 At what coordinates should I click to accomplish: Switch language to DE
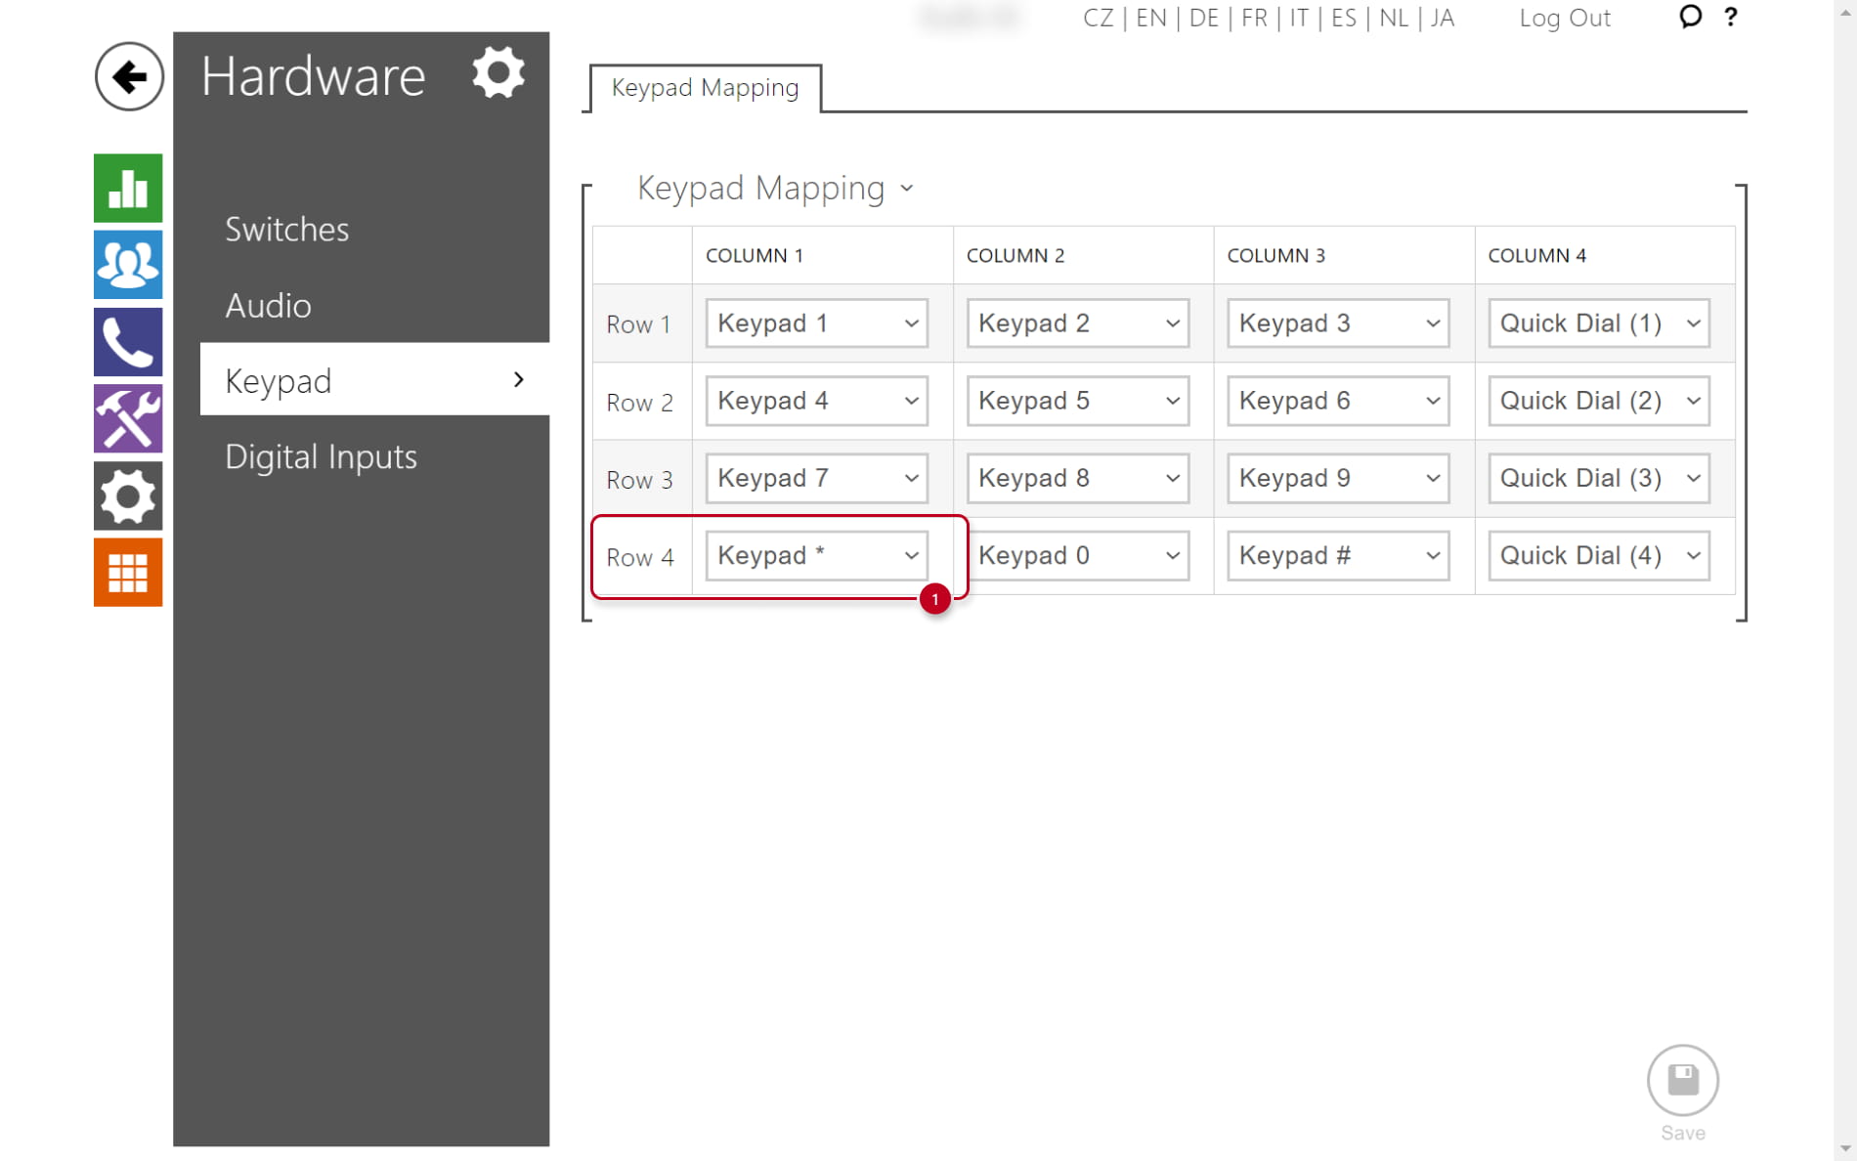(1203, 18)
